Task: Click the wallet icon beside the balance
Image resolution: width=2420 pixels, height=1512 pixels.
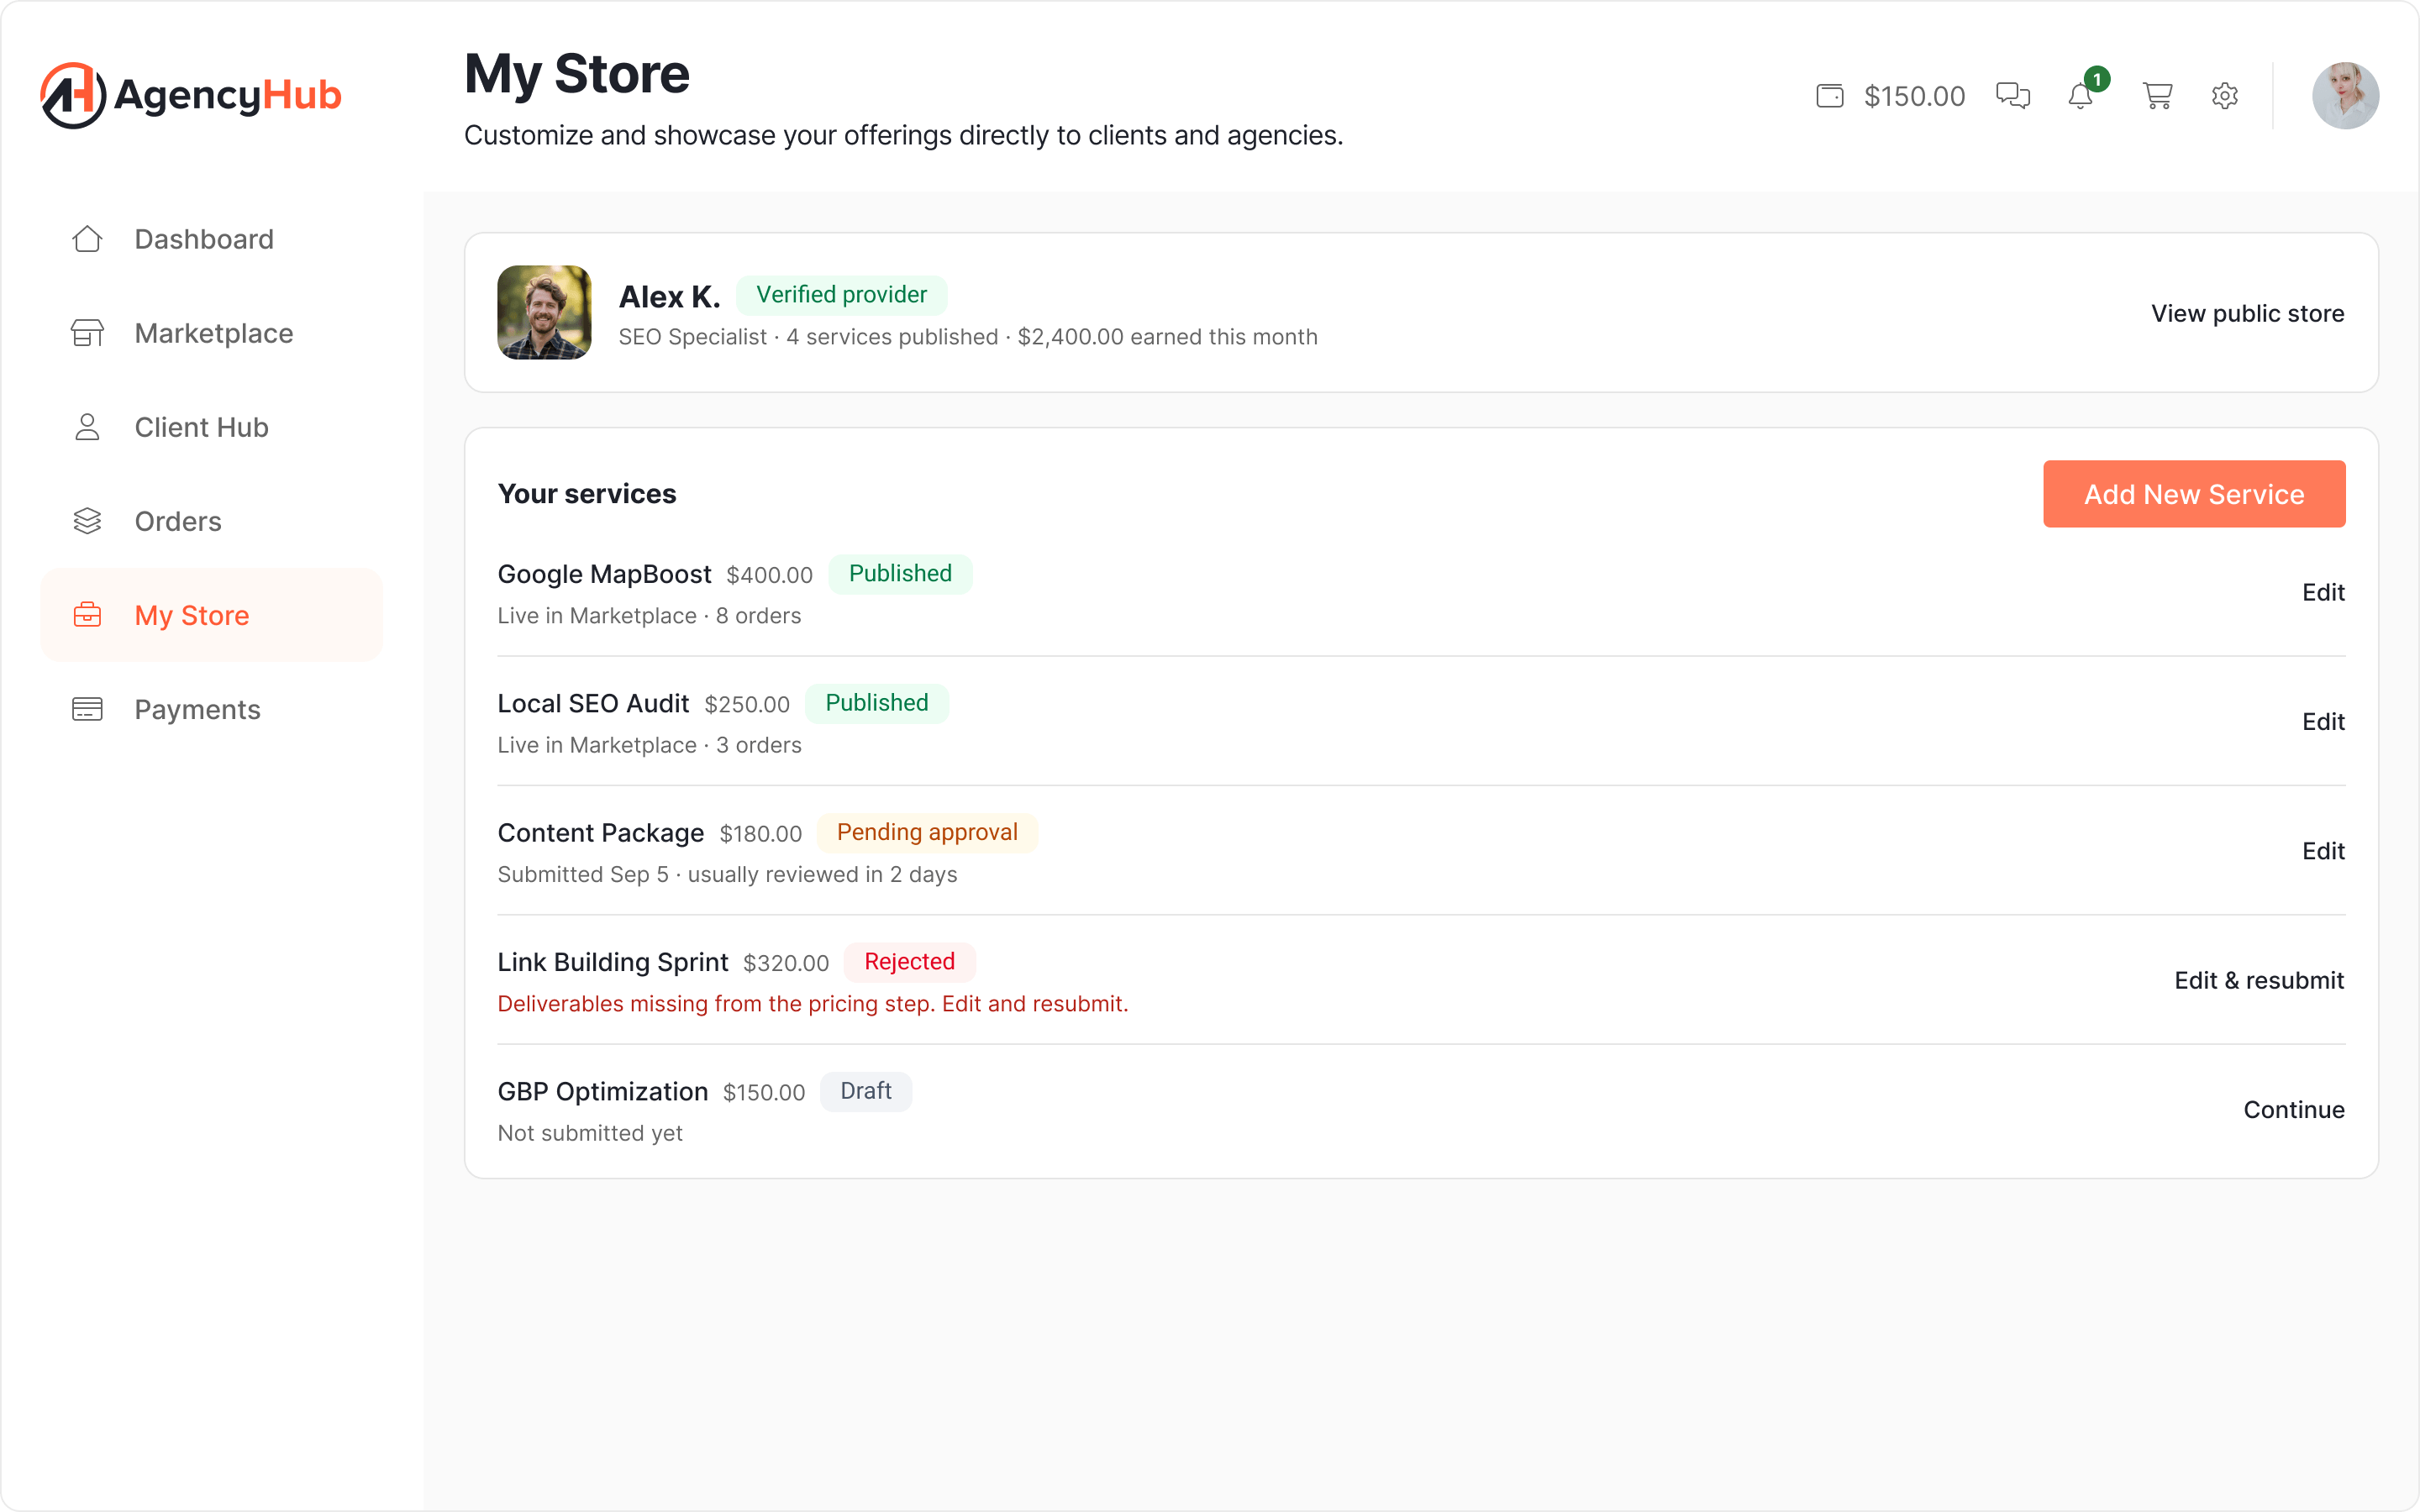Action: click(x=1829, y=96)
